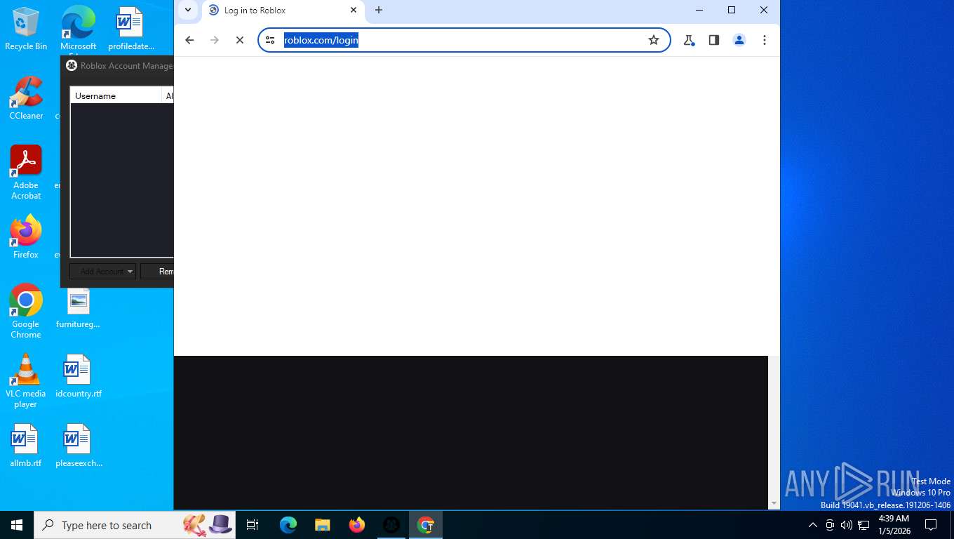The width and height of the screenshot is (954, 539).
Task: Open the Chrome profile avatar menu
Action: pyautogui.click(x=739, y=40)
